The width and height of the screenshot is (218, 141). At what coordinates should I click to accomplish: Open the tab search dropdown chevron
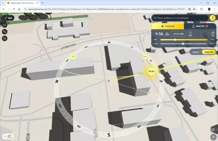tap(3, 3)
